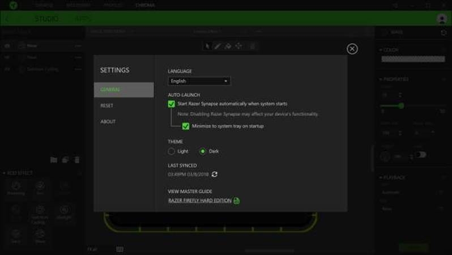This screenshot has width=452, height=255.
Task: Select the paint bucket fill tool
Action: 228,46
